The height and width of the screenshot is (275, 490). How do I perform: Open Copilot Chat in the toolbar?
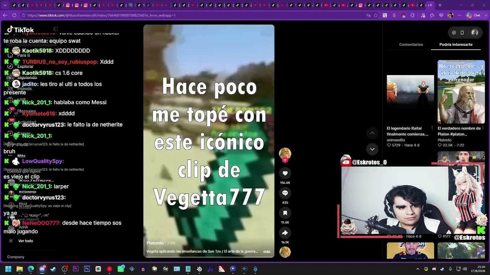(x=473, y=15)
